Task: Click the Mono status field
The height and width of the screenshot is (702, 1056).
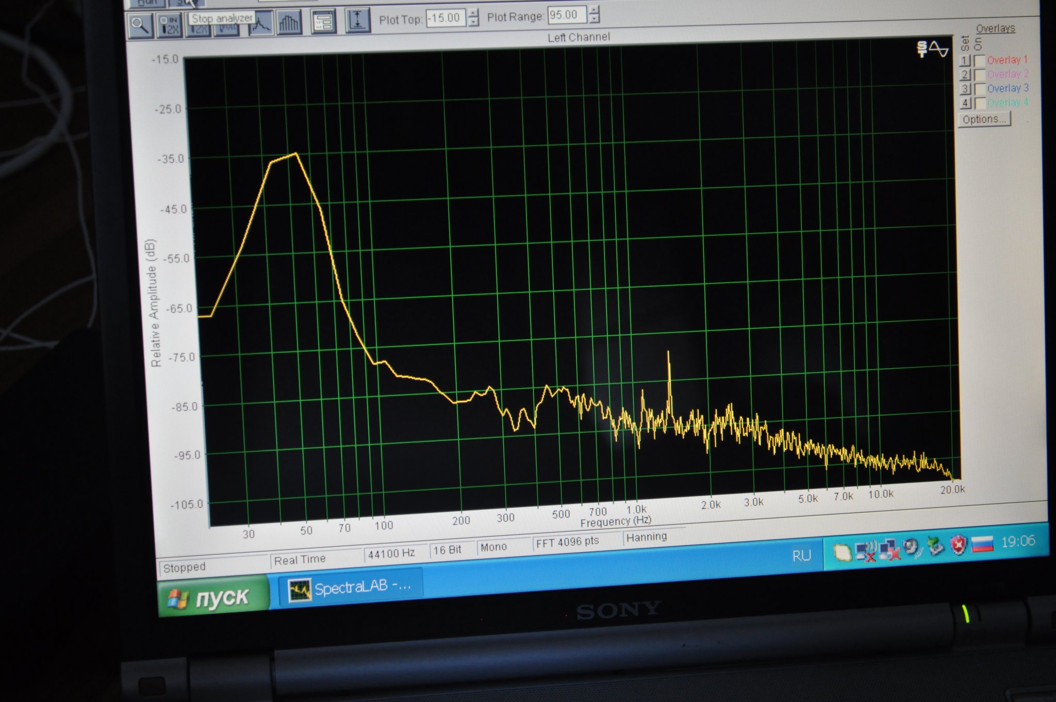Action: pyautogui.click(x=504, y=546)
